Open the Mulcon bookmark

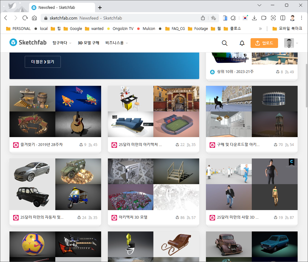146,29
